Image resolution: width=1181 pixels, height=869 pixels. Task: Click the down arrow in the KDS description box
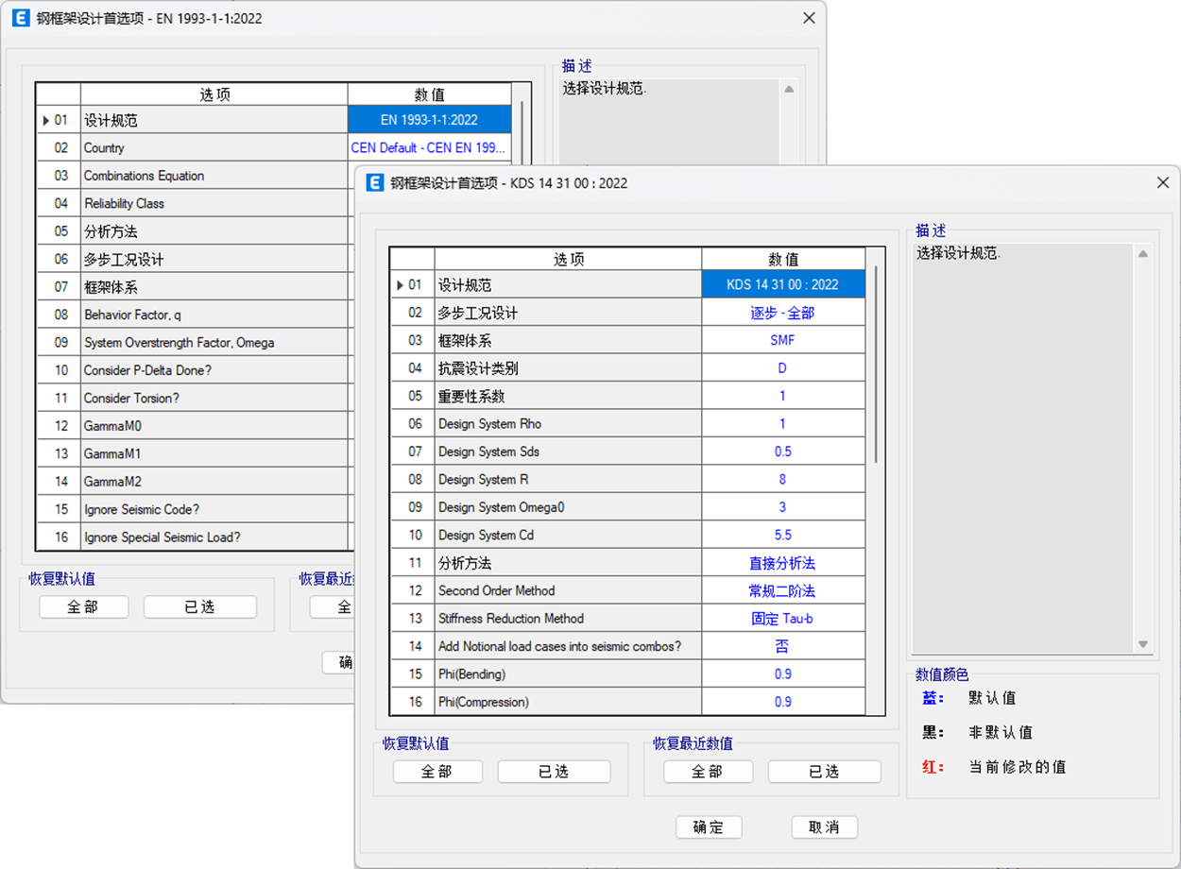pos(1143,644)
